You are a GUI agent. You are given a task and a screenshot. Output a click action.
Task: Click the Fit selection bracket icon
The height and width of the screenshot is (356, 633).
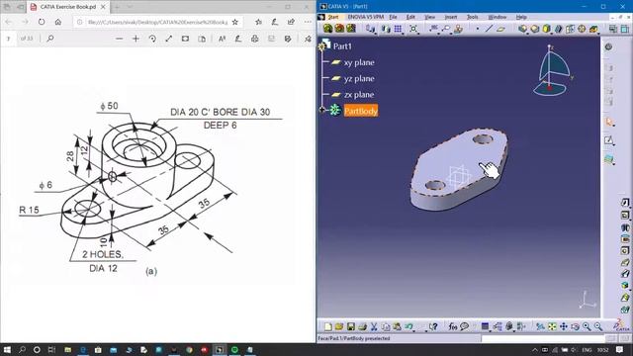click(413, 29)
